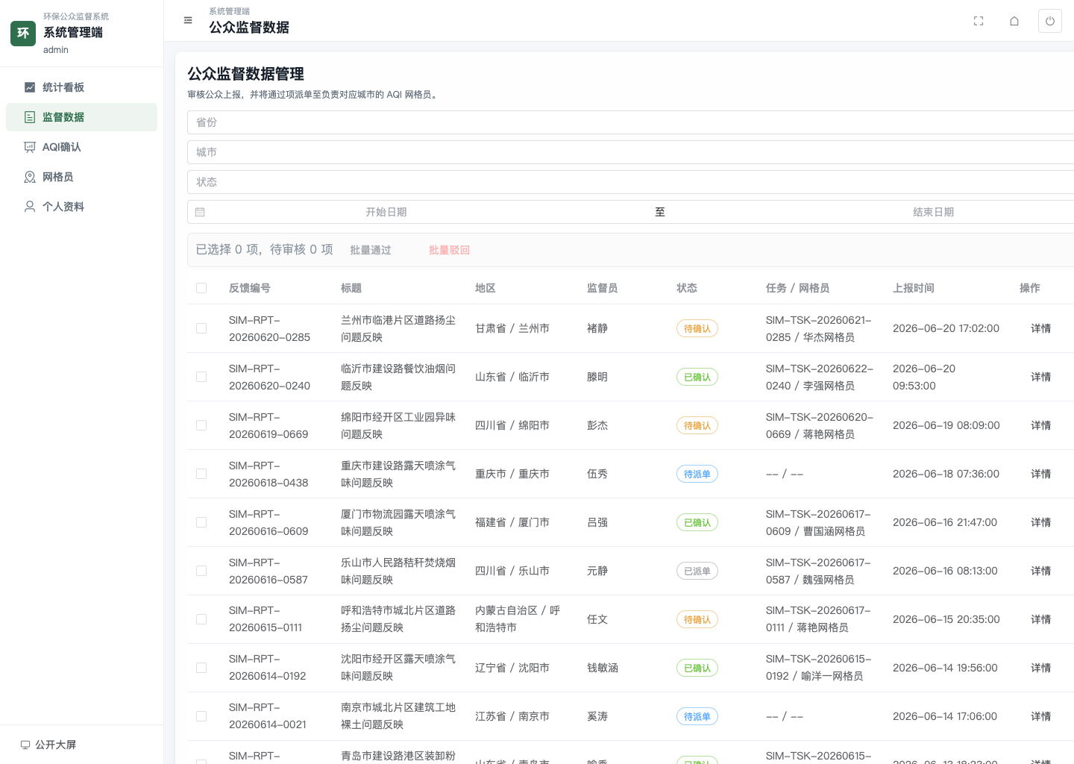Click the 开始日期 input field
1074x764 pixels.
(x=386, y=212)
